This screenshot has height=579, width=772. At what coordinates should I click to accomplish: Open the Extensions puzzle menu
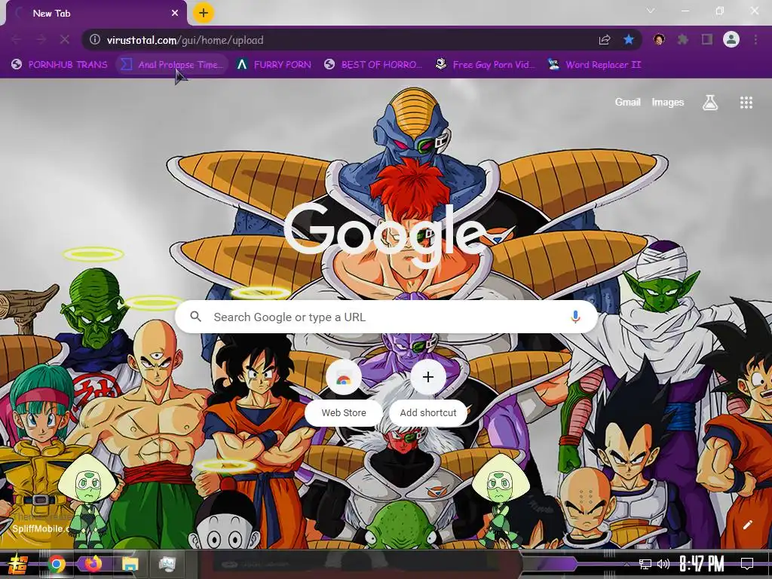click(x=683, y=39)
